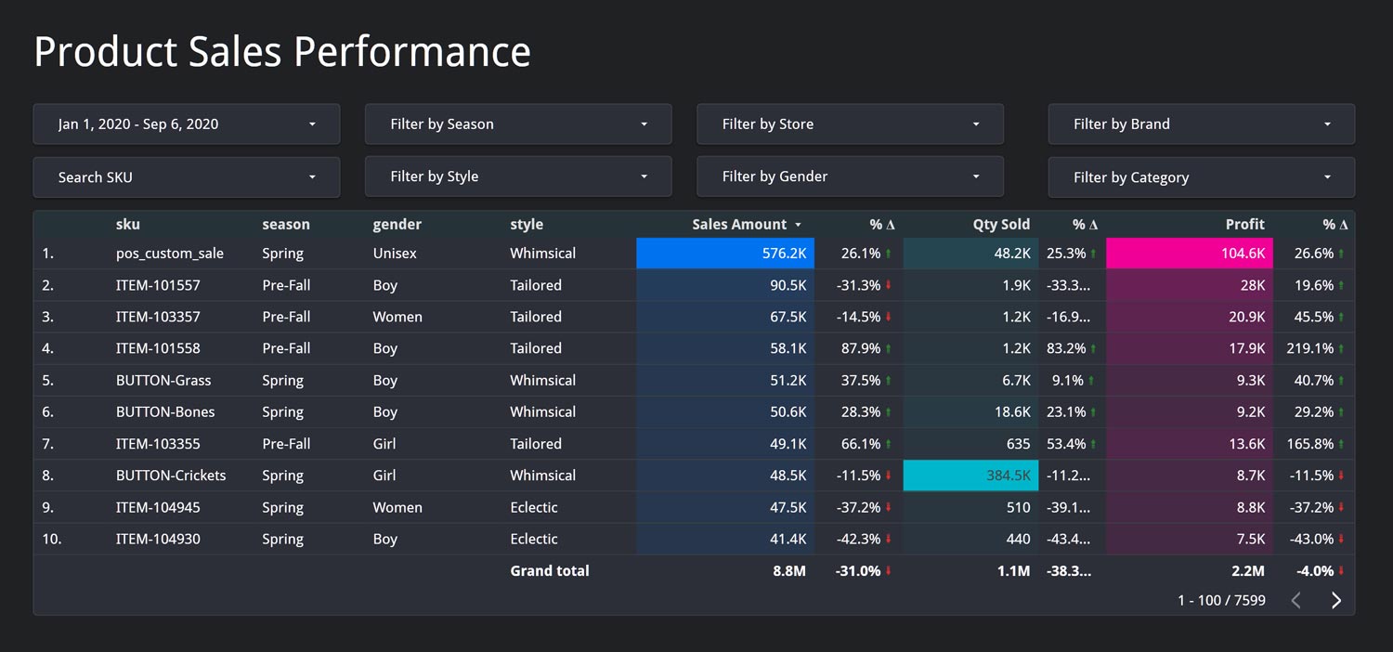This screenshot has width=1393, height=652.
Task: Sort table by Profit column header
Action: tap(1244, 224)
